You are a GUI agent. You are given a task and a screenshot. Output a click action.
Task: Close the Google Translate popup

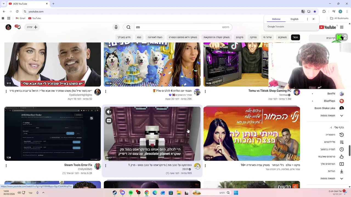click(313, 19)
